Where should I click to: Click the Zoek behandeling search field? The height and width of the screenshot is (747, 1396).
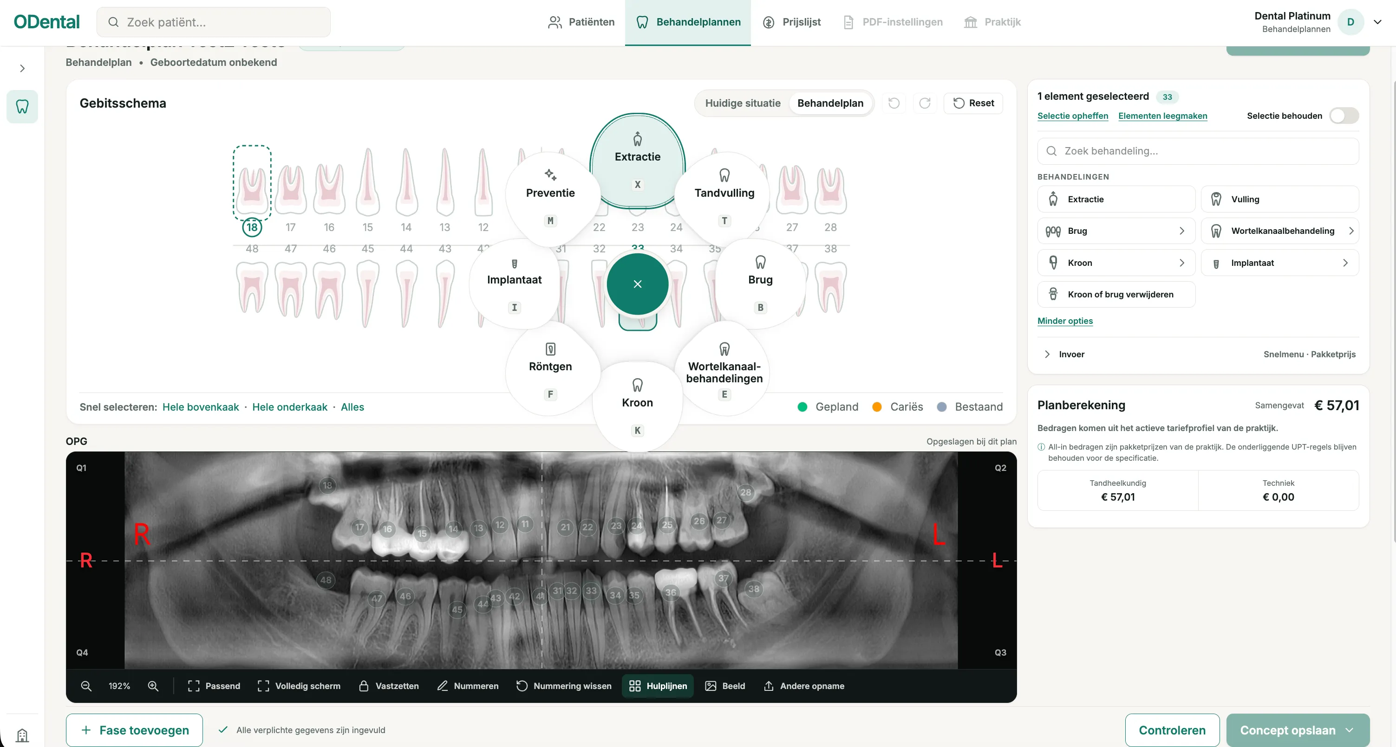click(x=1198, y=151)
